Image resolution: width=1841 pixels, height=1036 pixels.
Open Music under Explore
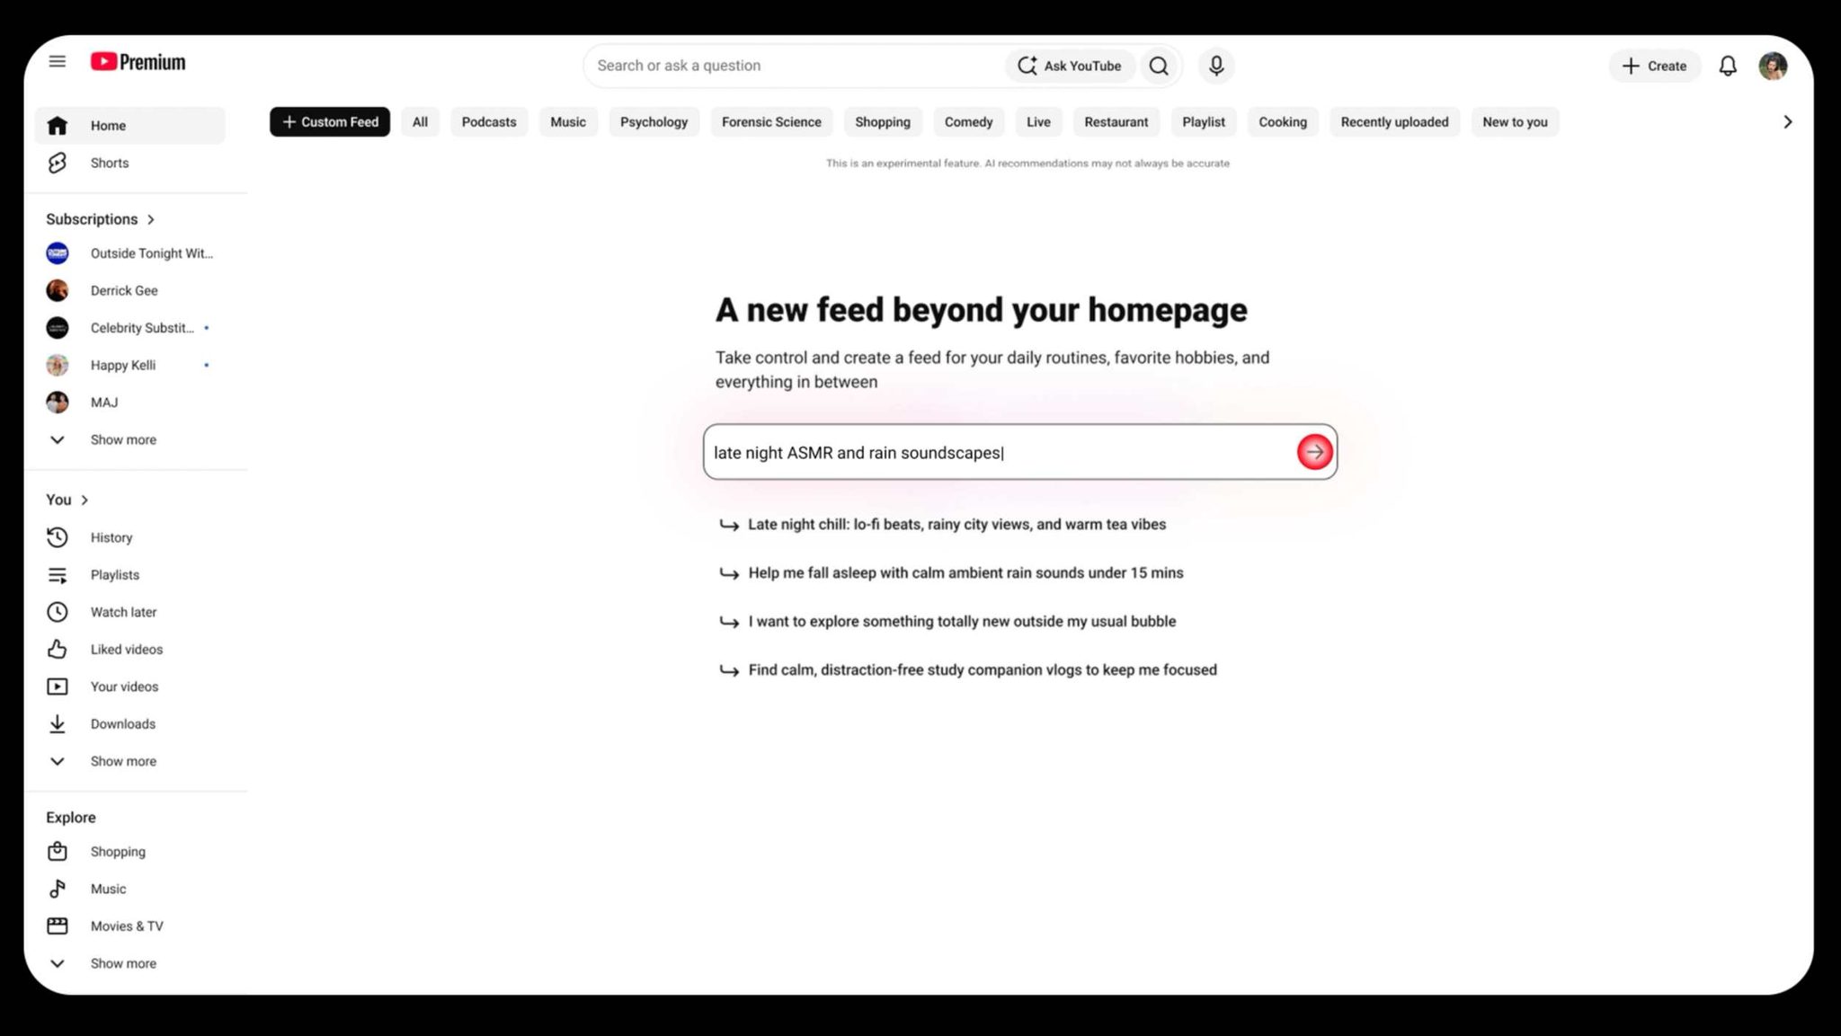130,889
